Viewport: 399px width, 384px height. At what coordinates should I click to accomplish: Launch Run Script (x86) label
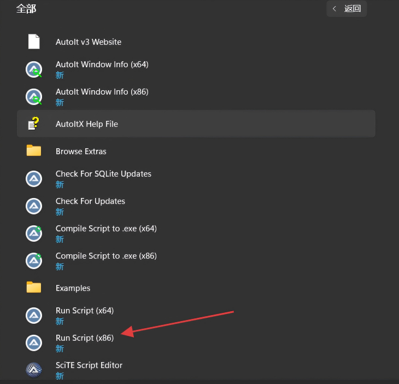[x=85, y=338]
